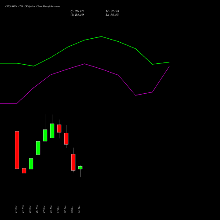Click the green candle for 28 Nov
This screenshot has height=220, width=220.
(x=52, y=131)
